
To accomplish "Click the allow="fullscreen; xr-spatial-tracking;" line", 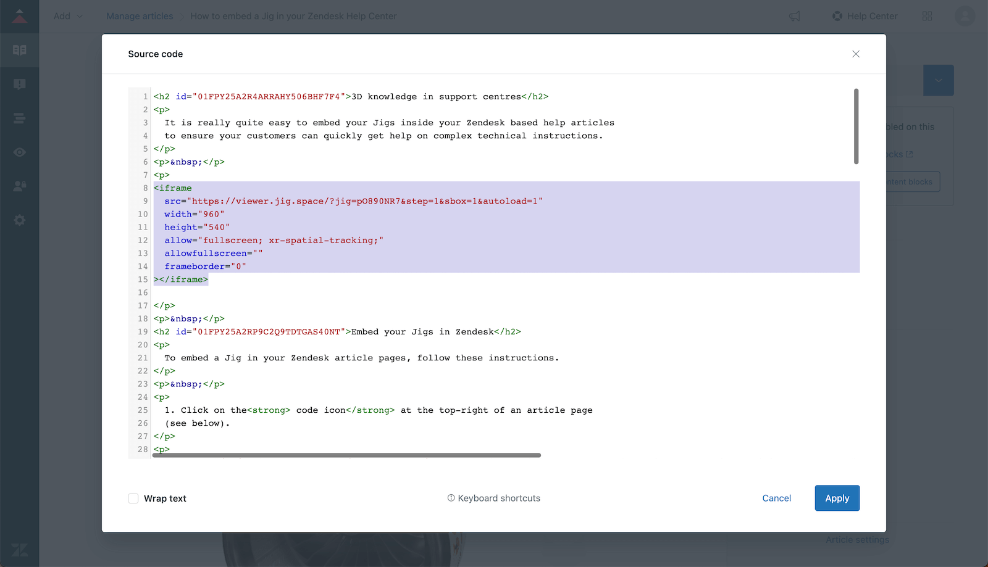I will 274,241.
